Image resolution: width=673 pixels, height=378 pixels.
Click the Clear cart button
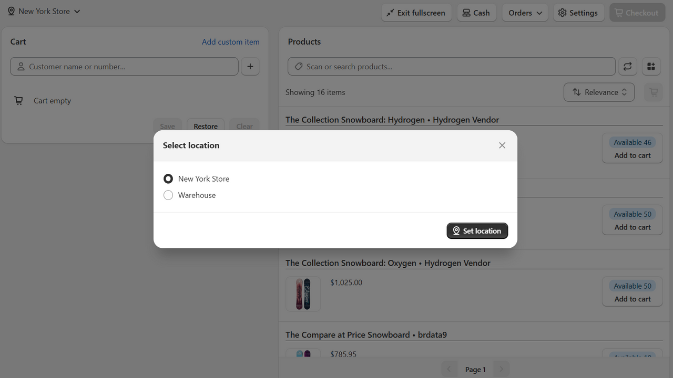coord(244,126)
